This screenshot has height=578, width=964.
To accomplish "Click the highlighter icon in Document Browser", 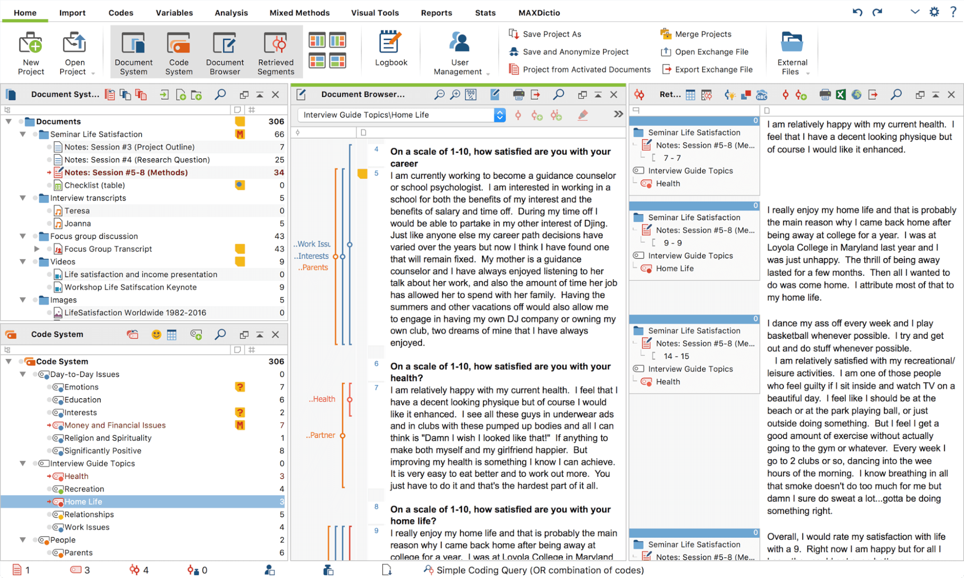I will [583, 115].
